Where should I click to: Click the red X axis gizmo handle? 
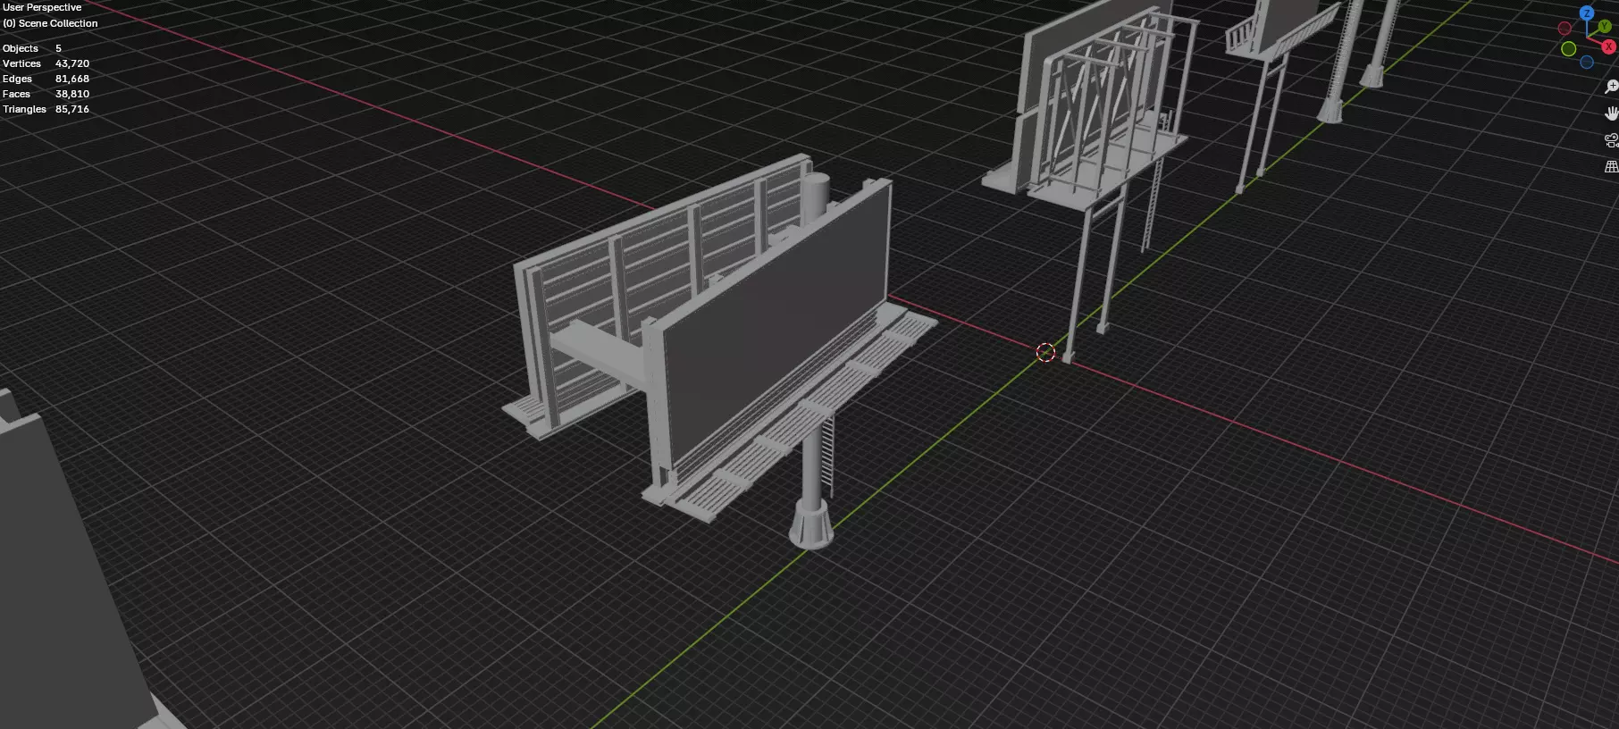click(1608, 46)
